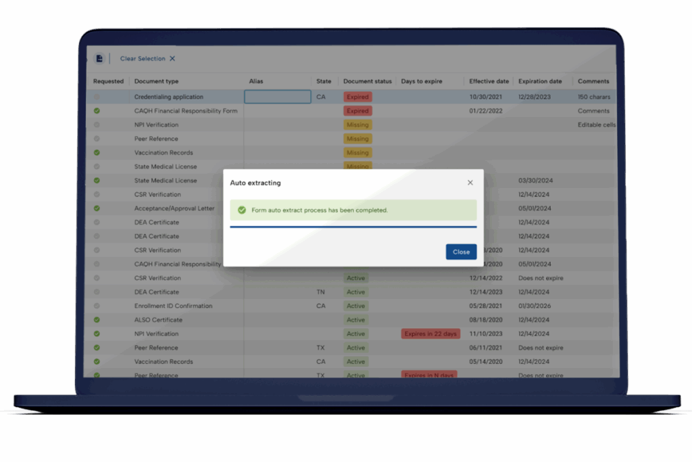Sort by Document type column header

click(156, 81)
